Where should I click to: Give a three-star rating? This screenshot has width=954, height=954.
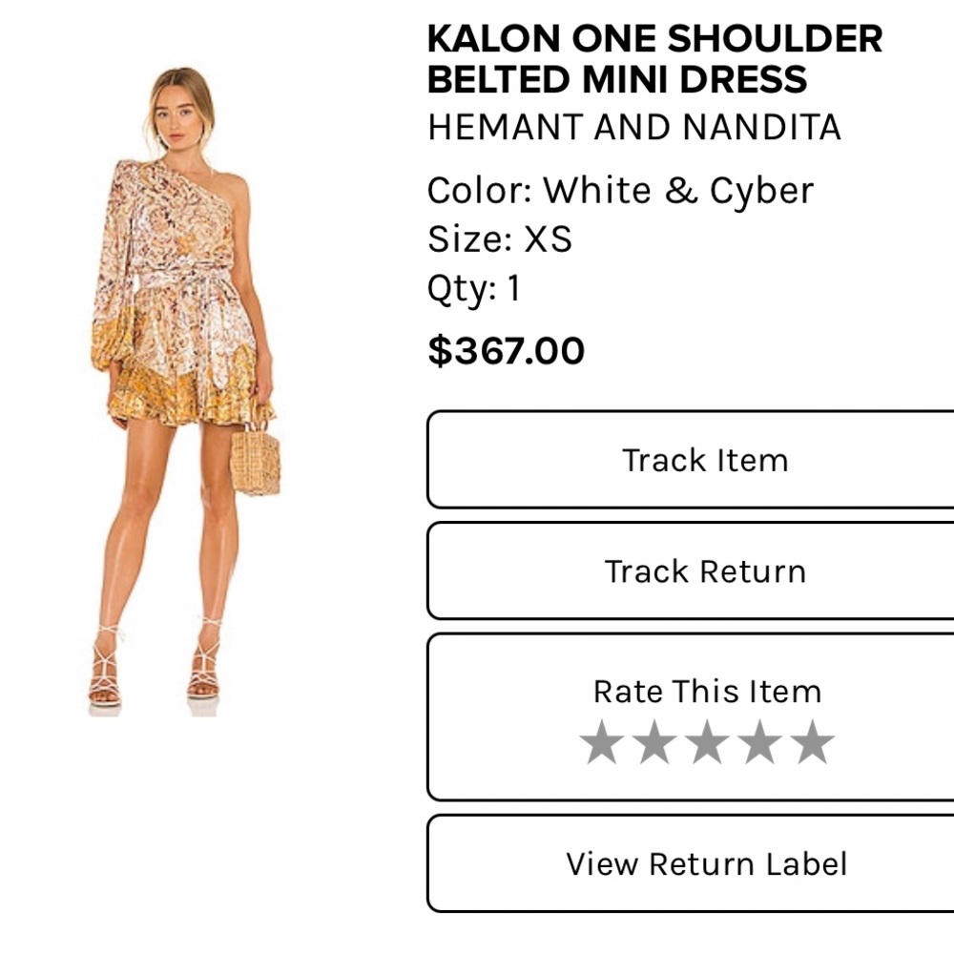pyautogui.click(x=707, y=742)
